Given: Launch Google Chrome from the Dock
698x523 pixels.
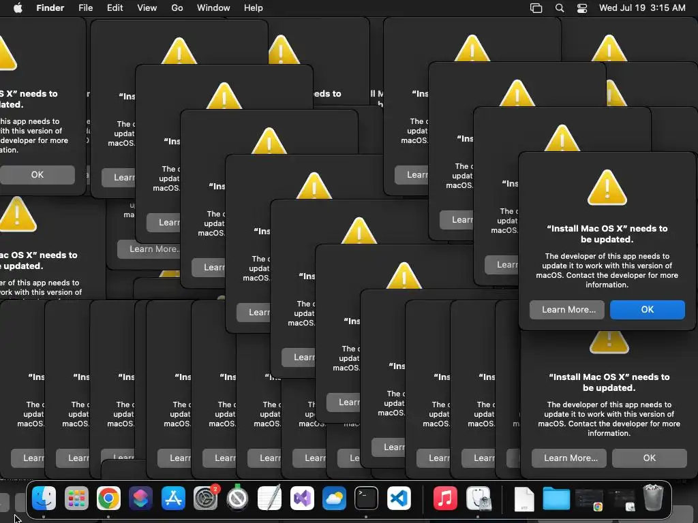Looking at the screenshot, I should [x=108, y=498].
